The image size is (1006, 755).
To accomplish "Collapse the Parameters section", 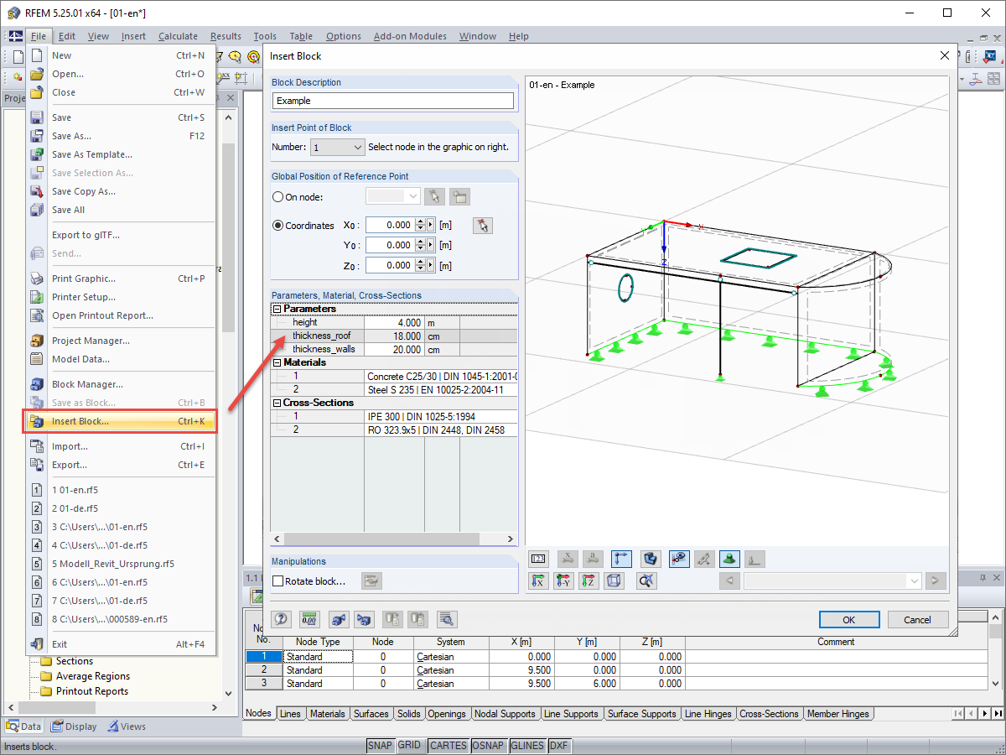I will click(x=277, y=309).
